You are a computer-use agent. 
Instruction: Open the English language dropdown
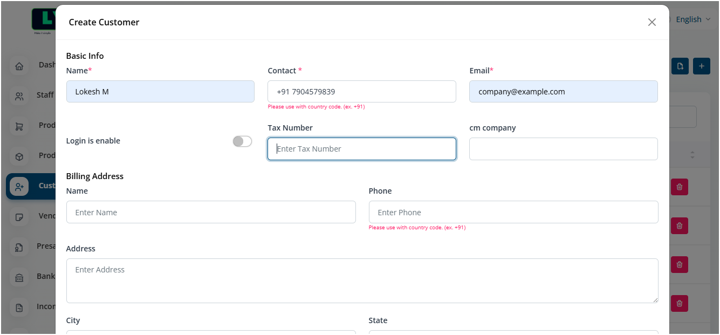click(694, 19)
